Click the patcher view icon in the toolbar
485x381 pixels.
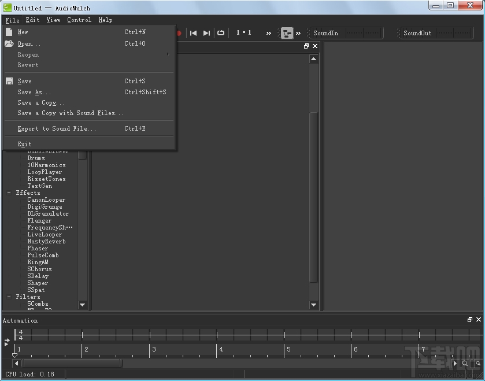(287, 33)
